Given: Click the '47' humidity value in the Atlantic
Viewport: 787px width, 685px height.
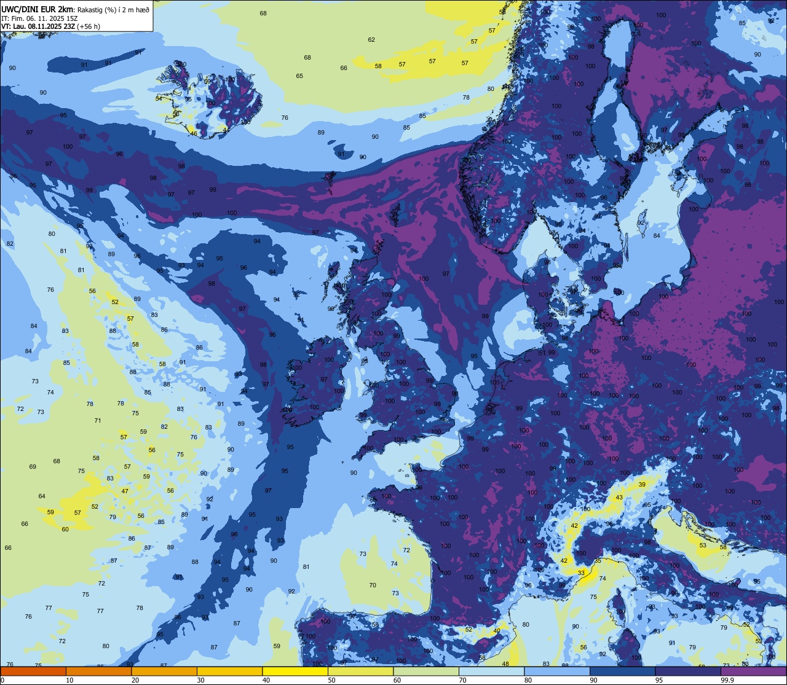Looking at the screenshot, I should 125,491.
